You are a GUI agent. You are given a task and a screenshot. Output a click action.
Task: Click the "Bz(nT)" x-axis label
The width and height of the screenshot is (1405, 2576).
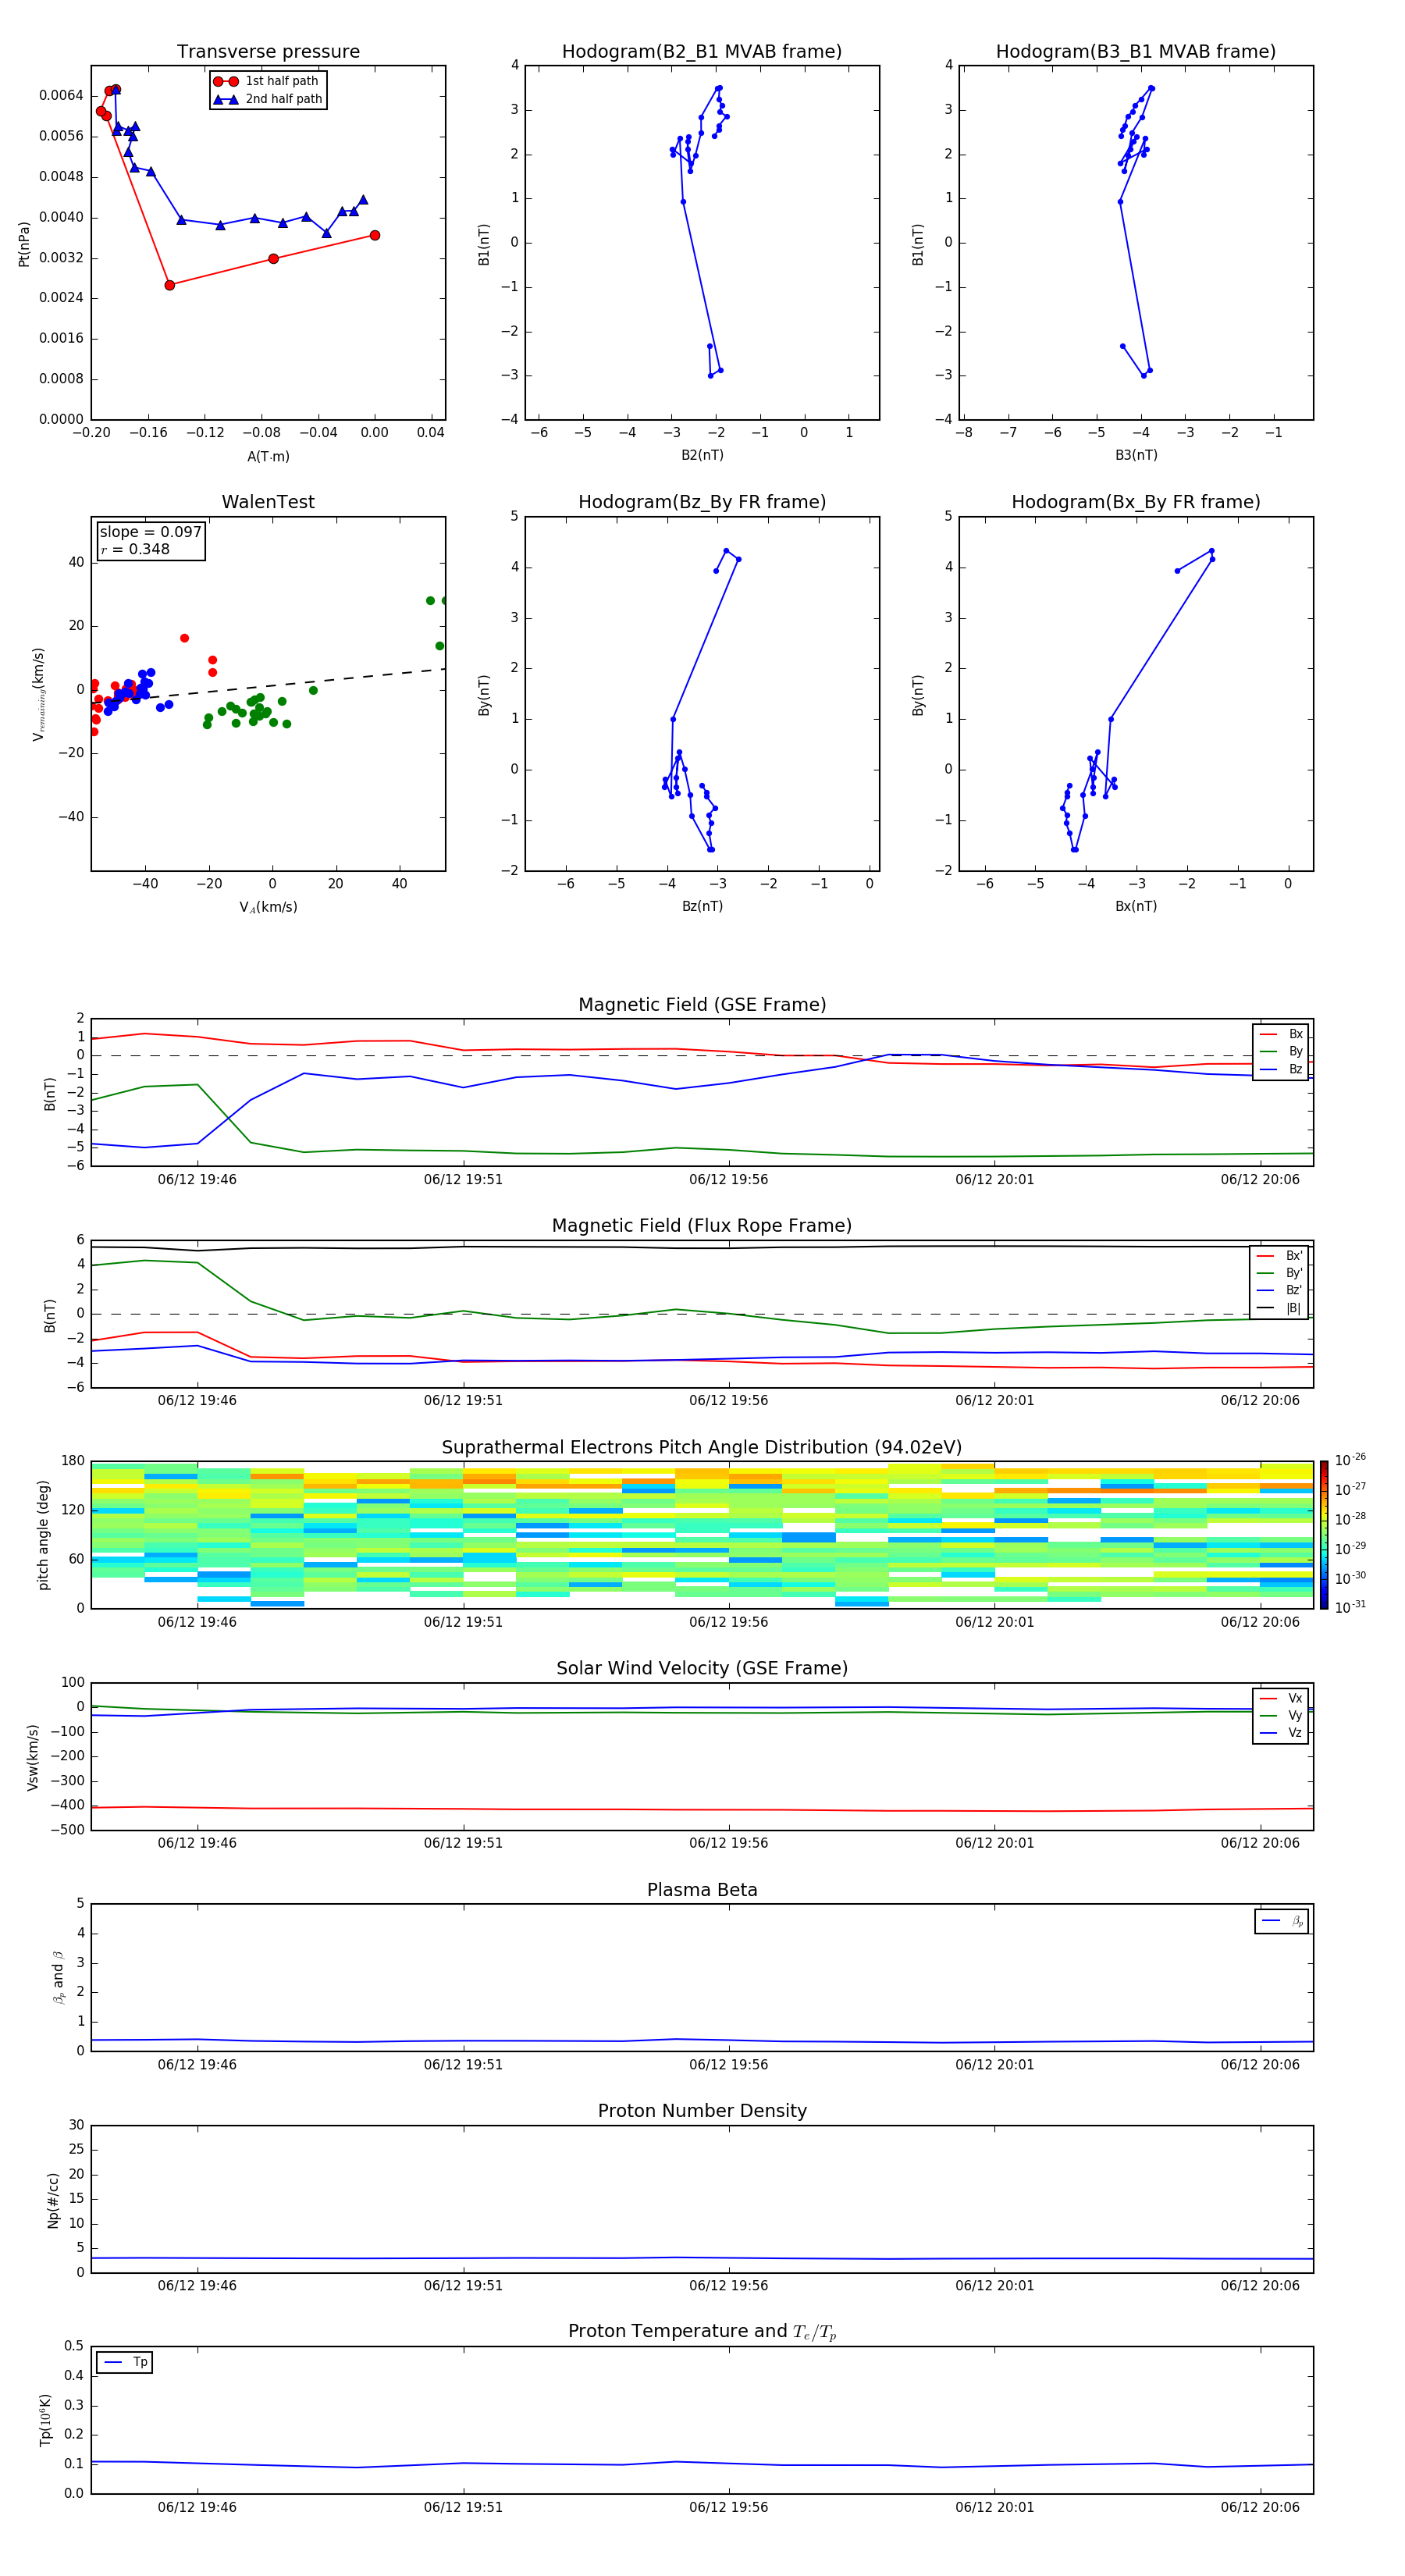[702, 906]
